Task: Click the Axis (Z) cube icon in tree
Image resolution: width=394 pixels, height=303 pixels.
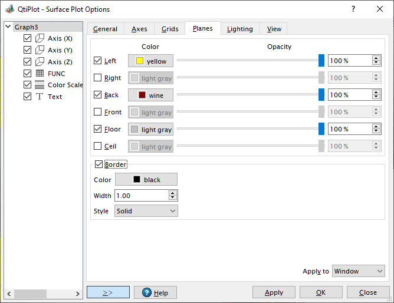Action: pyautogui.click(x=40, y=62)
